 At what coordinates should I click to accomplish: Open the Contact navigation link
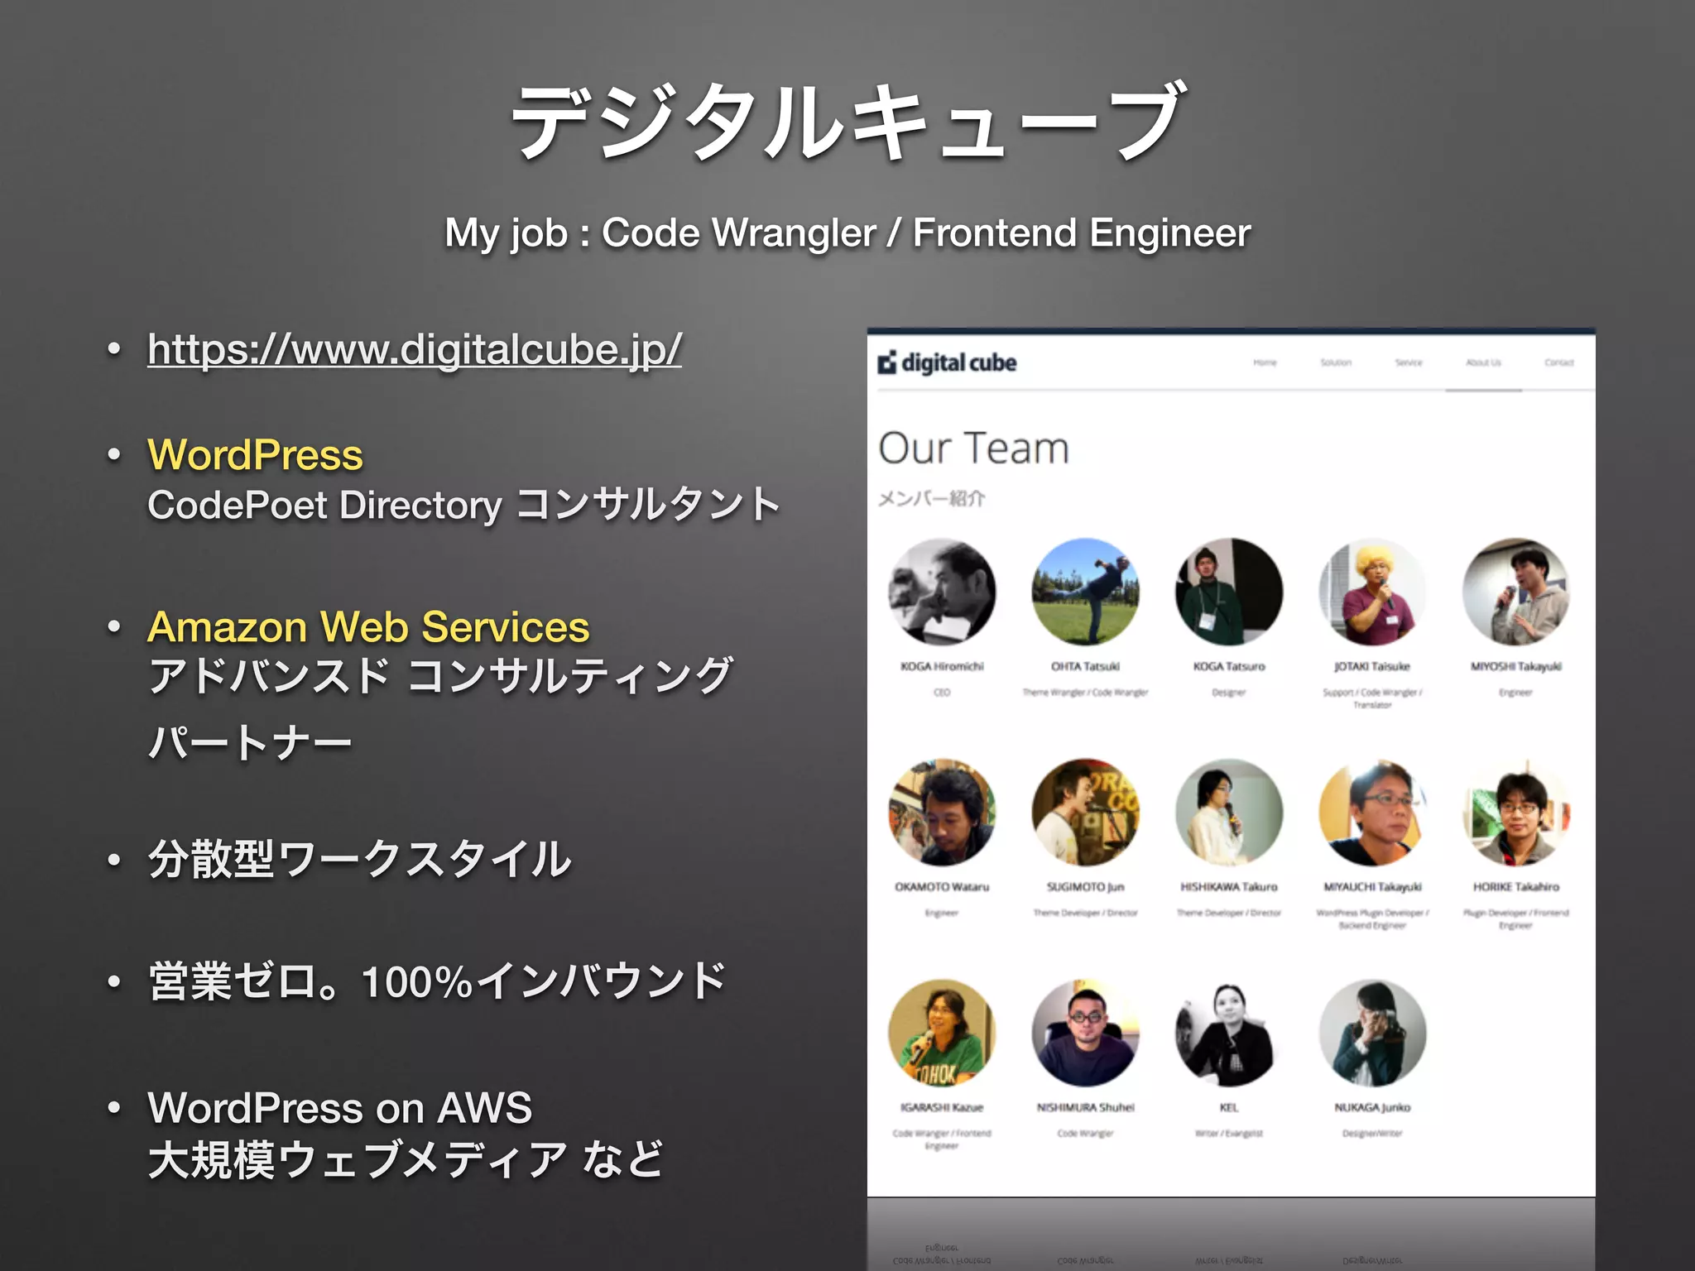tap(1558, 362)
